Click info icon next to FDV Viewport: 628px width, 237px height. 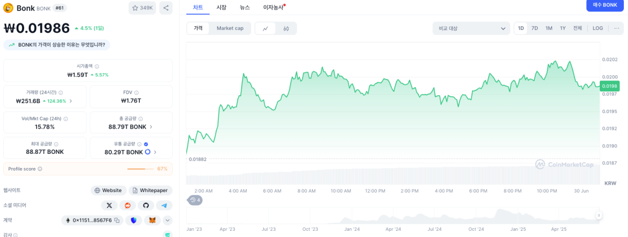coord(138,92)
